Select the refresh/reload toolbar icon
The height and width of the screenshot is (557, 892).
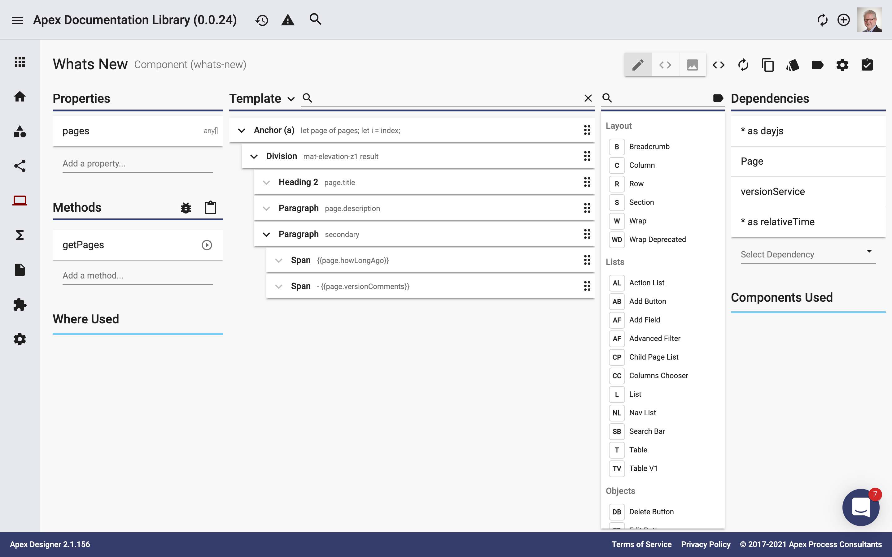tap(743, 64)
